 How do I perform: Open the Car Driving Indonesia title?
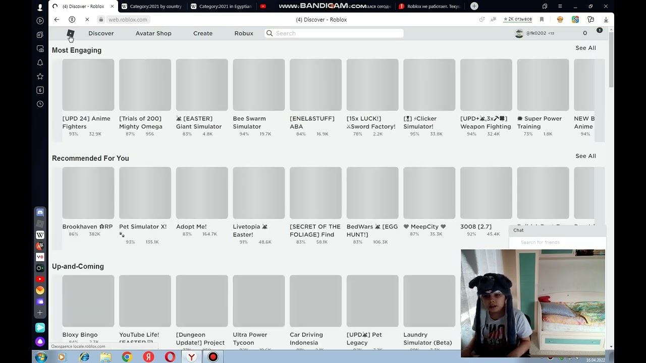(x=306, y=339)
